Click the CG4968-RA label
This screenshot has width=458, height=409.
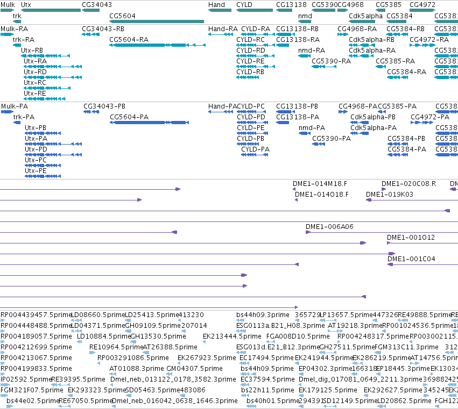point(357,29)
